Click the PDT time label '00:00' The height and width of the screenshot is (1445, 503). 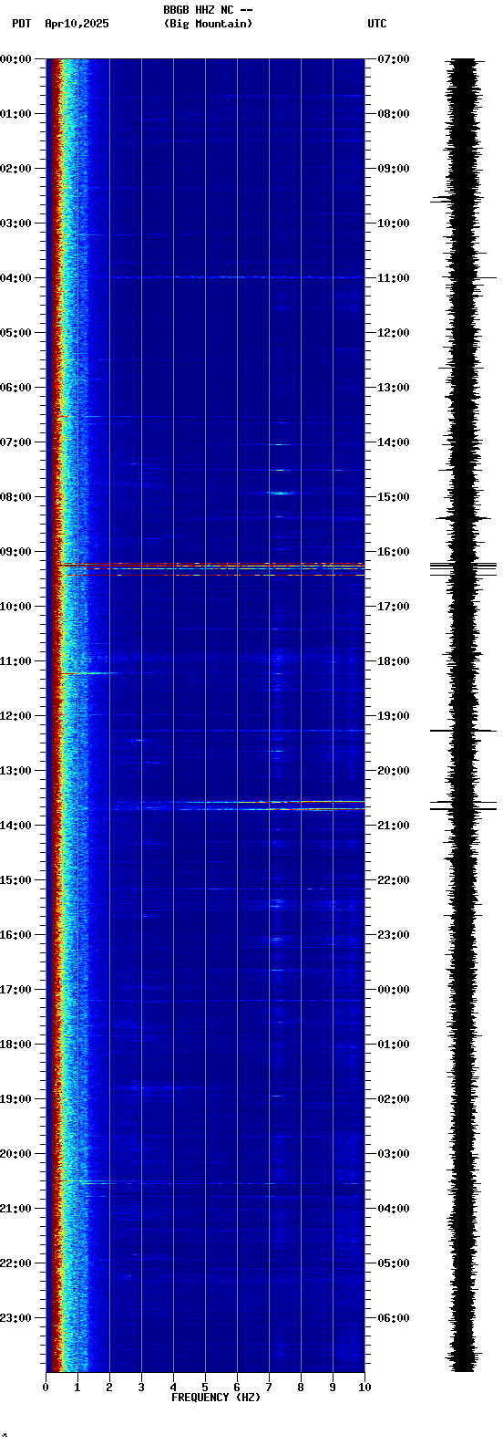15,59
